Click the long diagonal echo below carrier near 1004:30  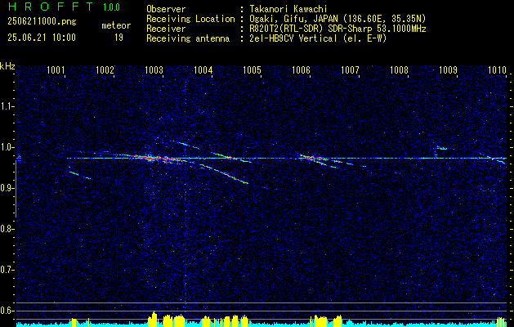(224, 173)
